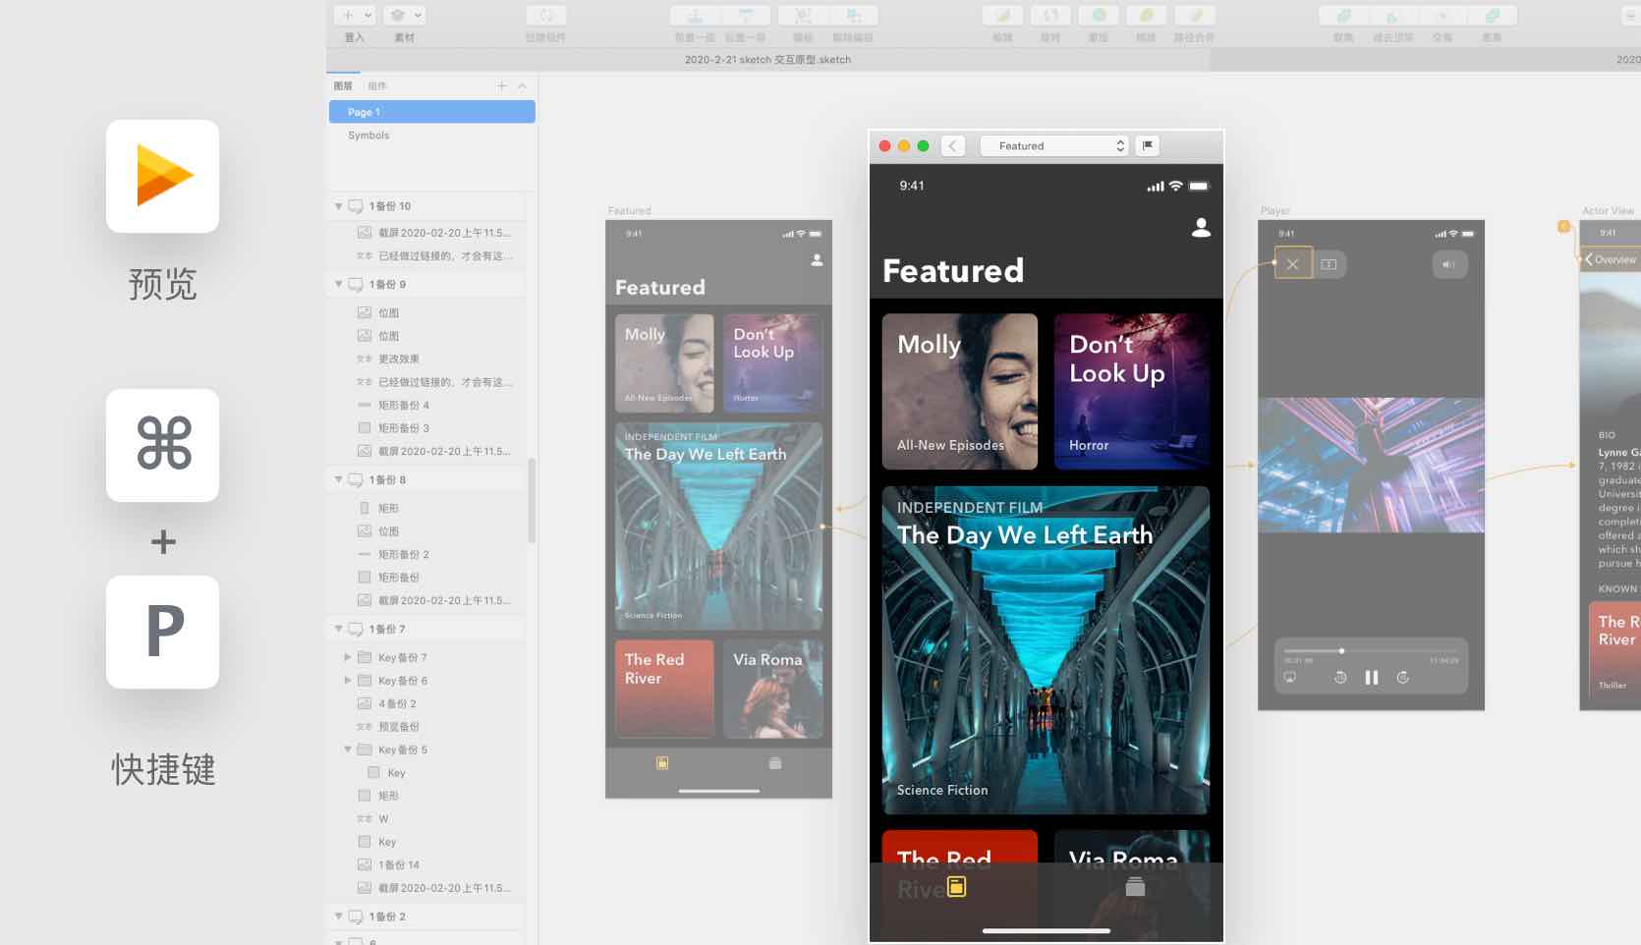This screenshot has height=945, width=1641.
Task: Click the Via Roma card on Featured artboard
Action: [773, 689]
